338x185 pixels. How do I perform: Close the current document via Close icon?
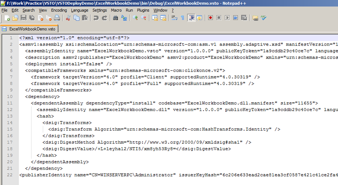pos(41,18)
